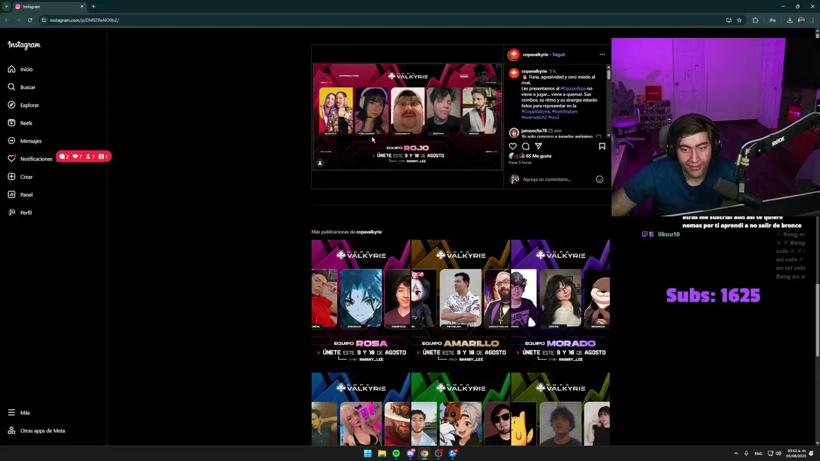Viewport: 820px width, 461px height.
Task: Open the browser extensions menu
Action: coord(755,20)
